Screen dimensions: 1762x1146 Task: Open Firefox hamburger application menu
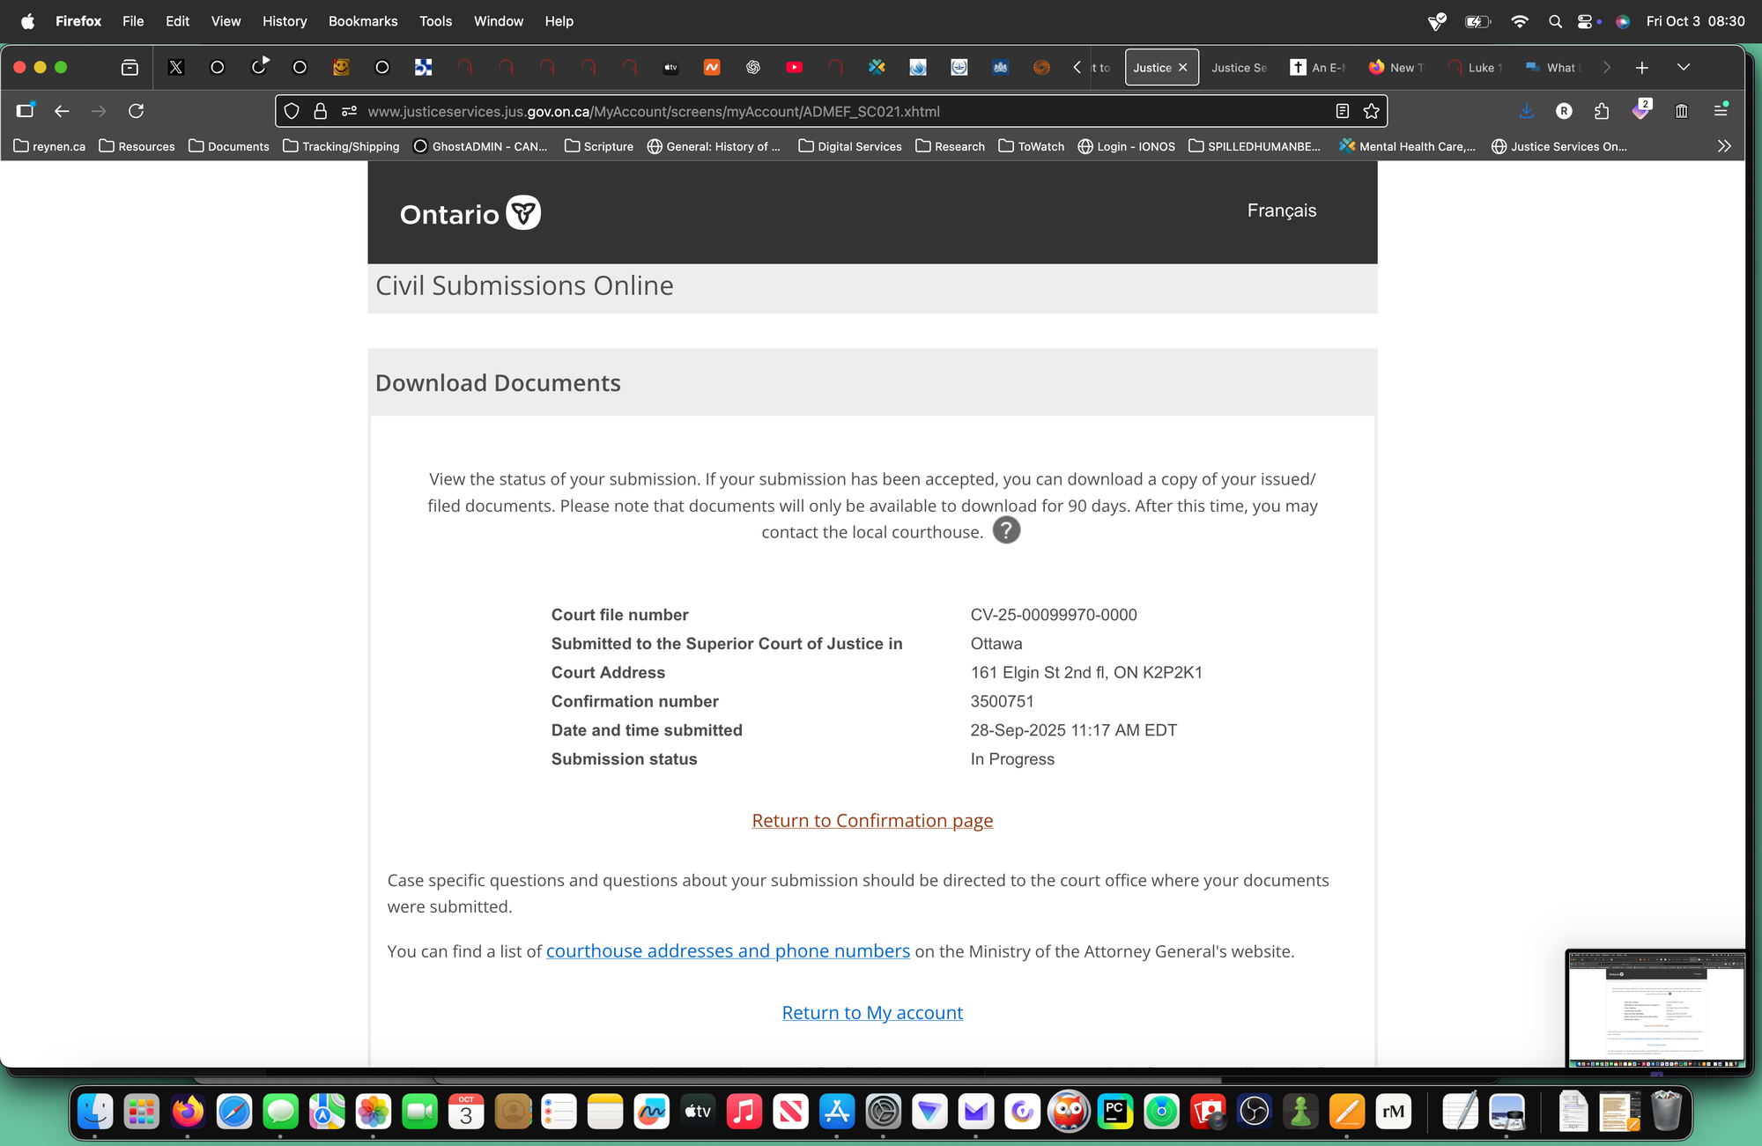(x=1721, y=111)
